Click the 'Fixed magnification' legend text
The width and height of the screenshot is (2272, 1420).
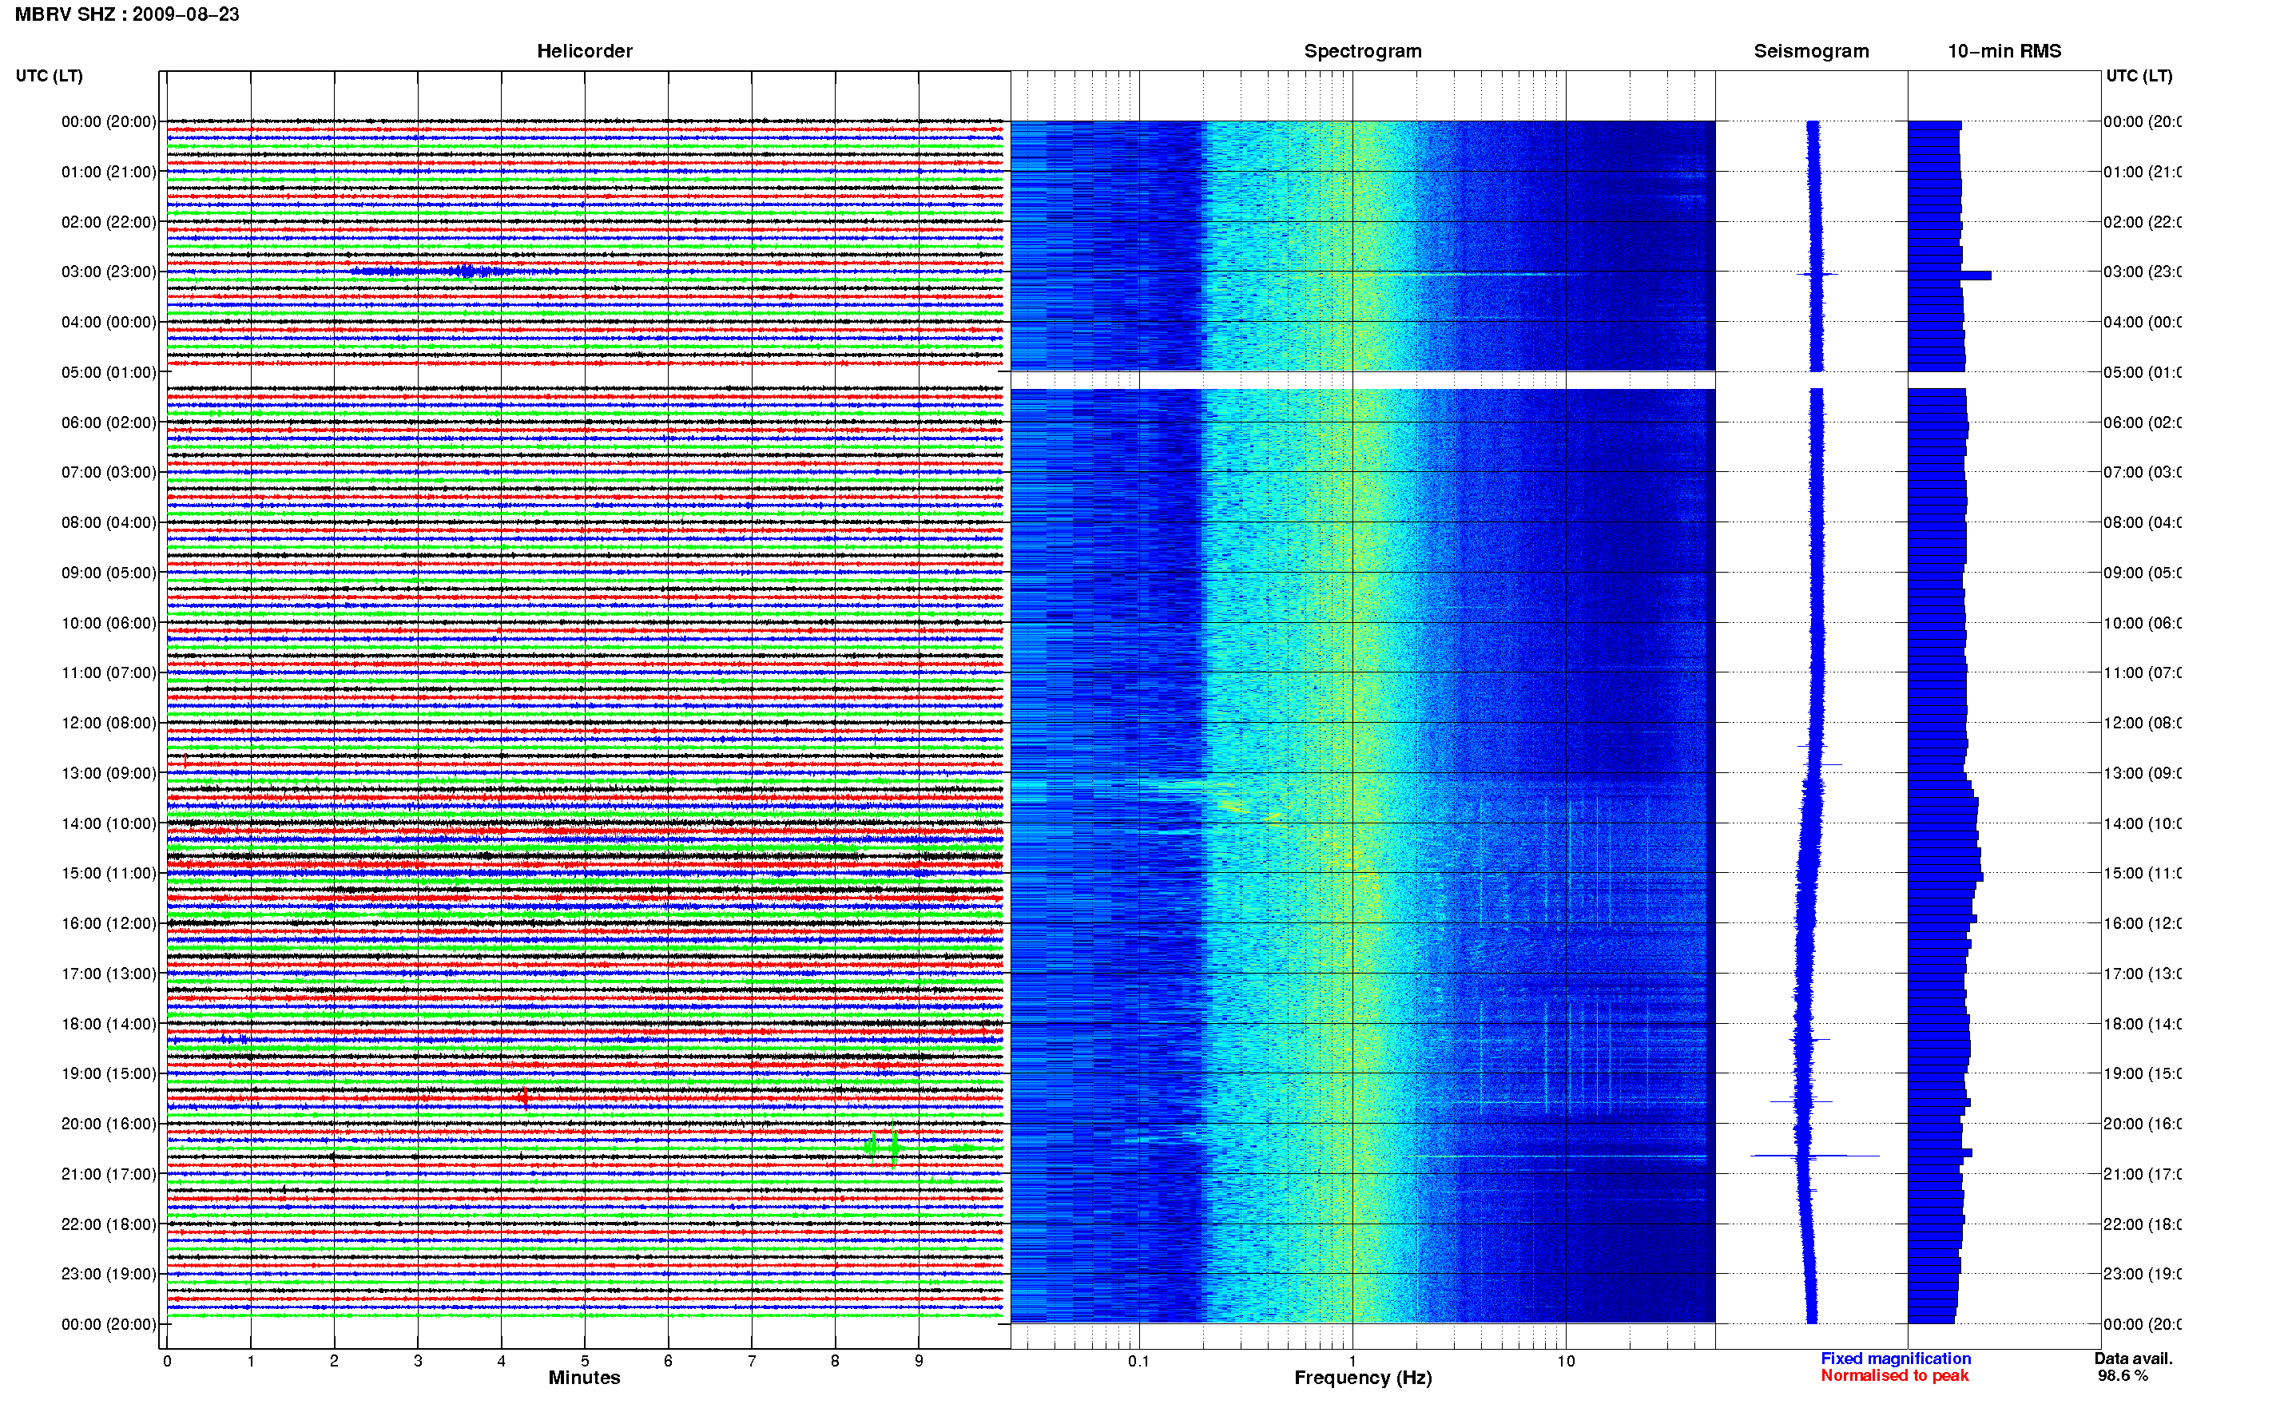click(1896, 1359)
